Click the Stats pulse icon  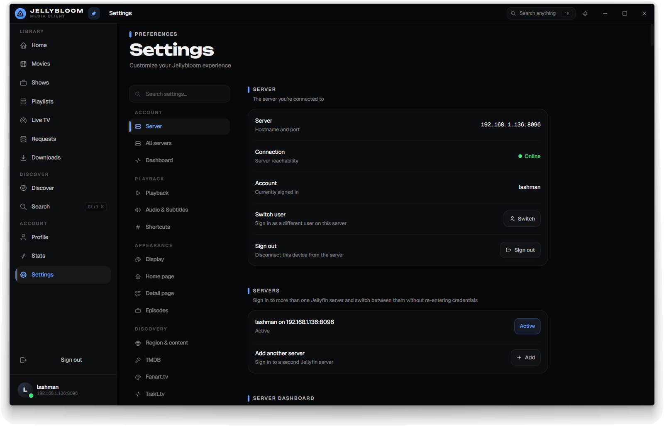23,256
